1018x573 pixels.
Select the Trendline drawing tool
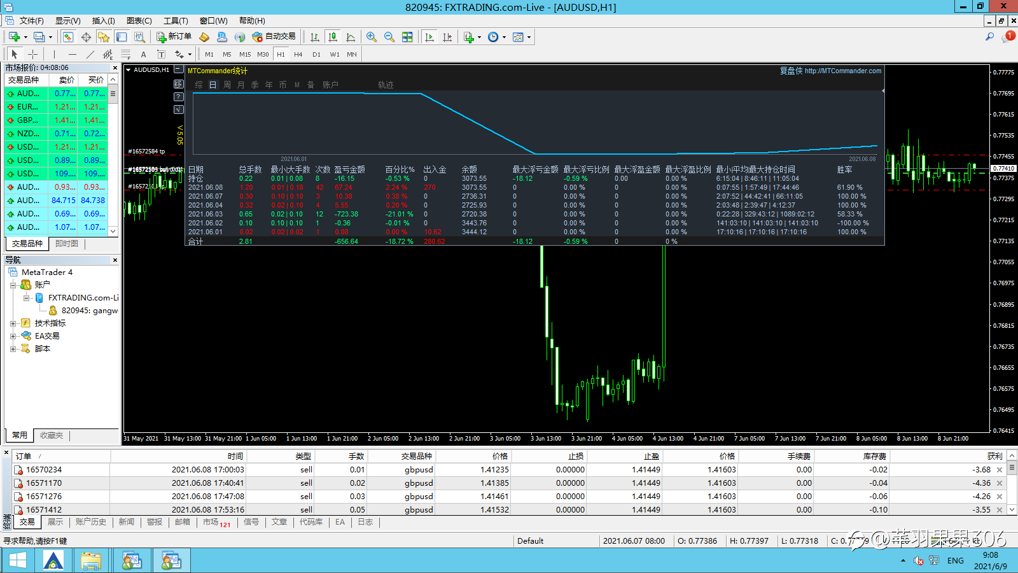coord(90,54)
